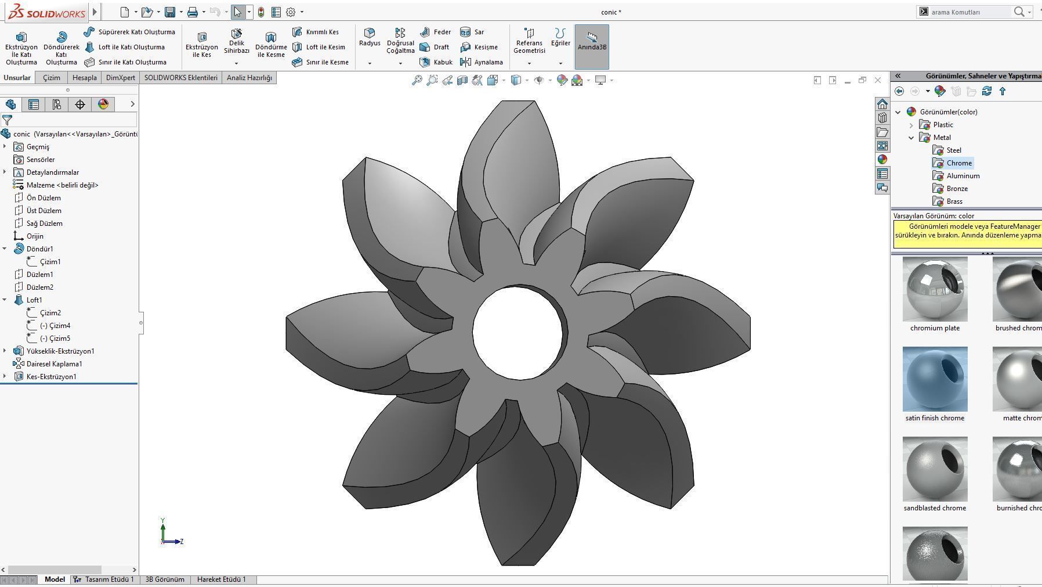Select Sınır ile Katı Oluşturma command
1042x587 pixels.
pyautogui.click(x=125, y=62)
